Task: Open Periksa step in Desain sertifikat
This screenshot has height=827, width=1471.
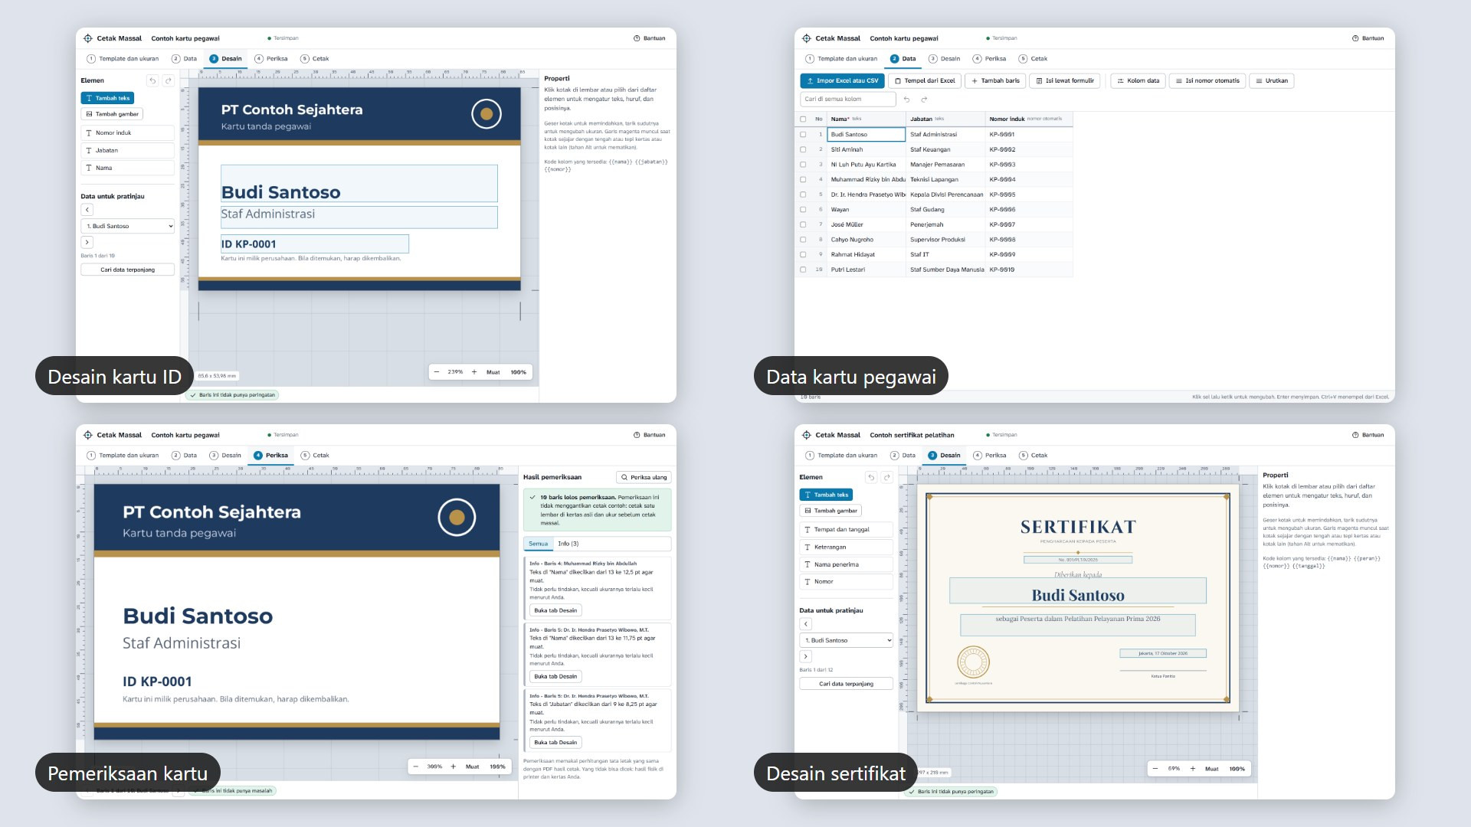Action: [x=989, y=456]
